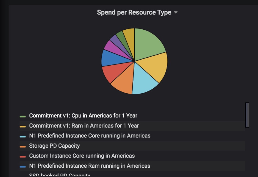Click the Spend per Resource Type panel title
This screenshot has height=177, width=258.
coord(134,13)
